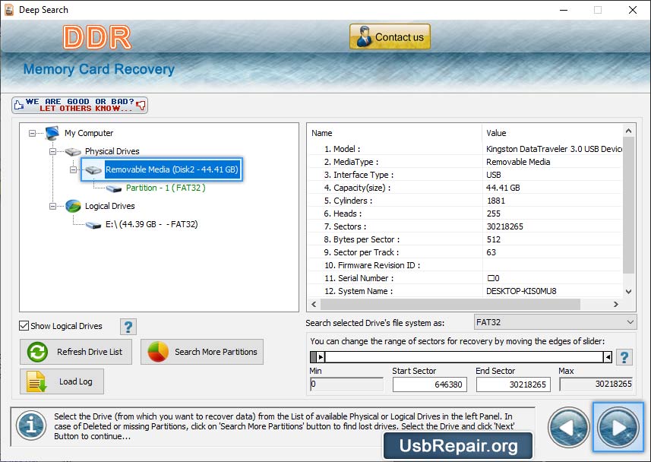Select the '12. System Name :' row
Image resolution: width=651 pixels, height=462 pixels.
pyautogui.click(x=465, y=291)
